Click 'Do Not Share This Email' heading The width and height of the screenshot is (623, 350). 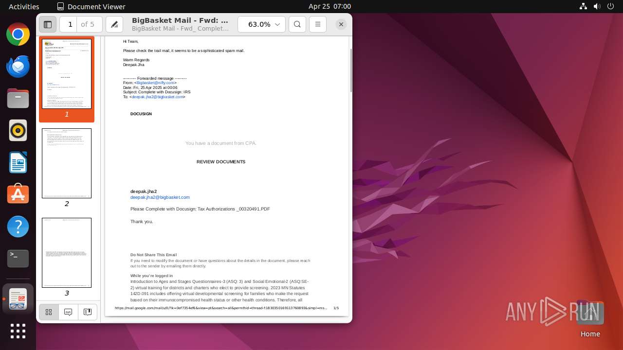tap(153, 255)
